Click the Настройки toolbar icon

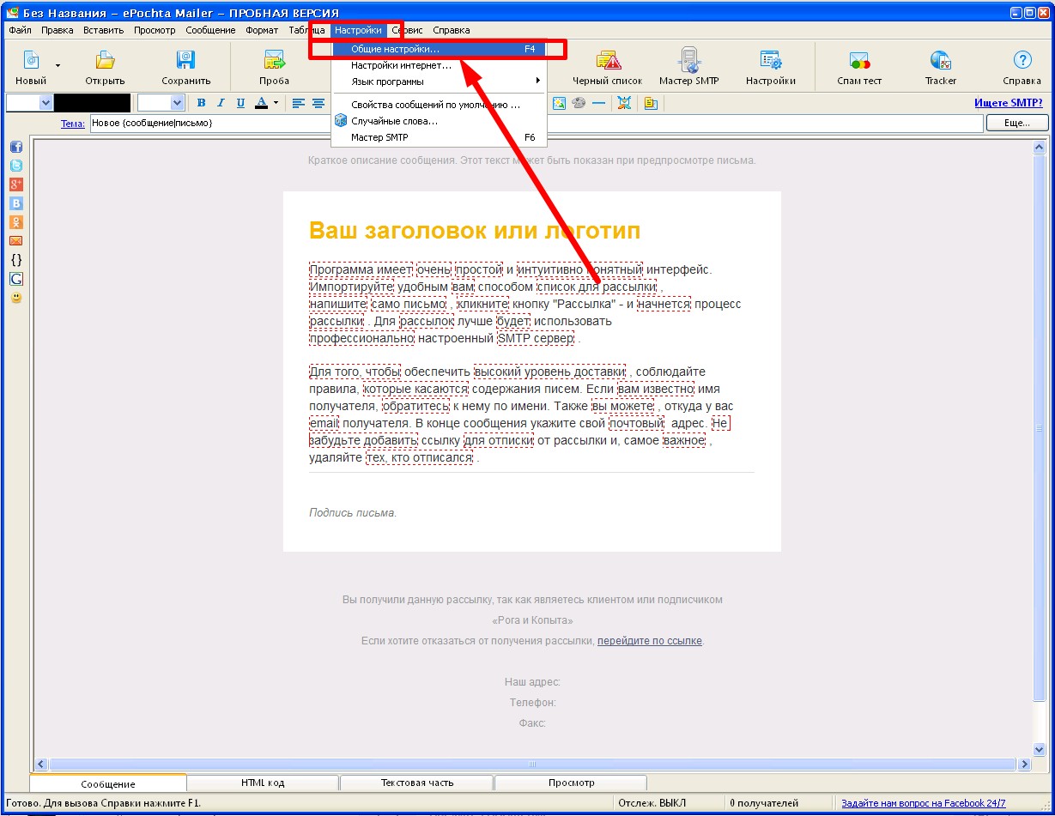click(770, 60)
